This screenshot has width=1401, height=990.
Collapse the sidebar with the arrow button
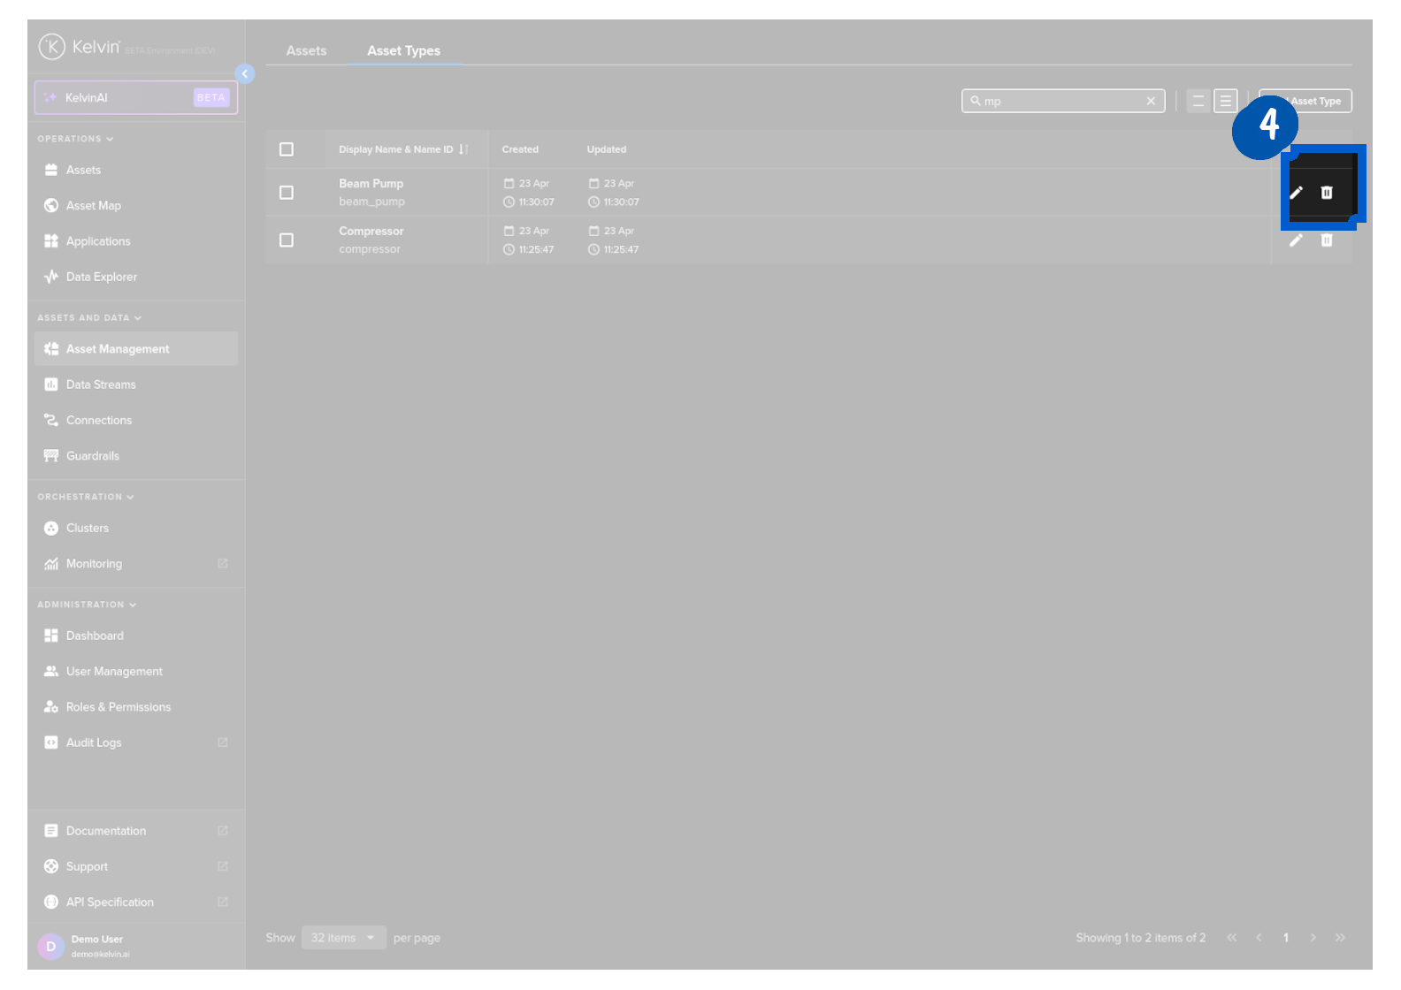[x=245, y=74]
